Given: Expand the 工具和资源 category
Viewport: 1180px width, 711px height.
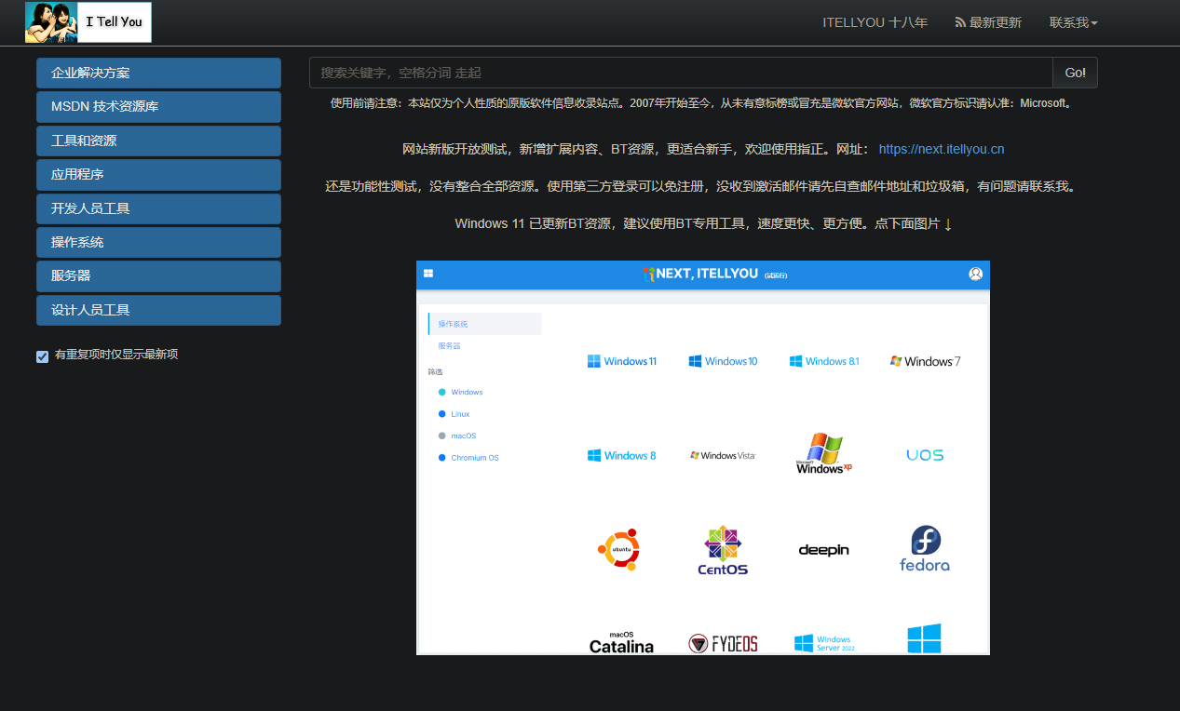Looking at the screenshot, I should [158, 141].
